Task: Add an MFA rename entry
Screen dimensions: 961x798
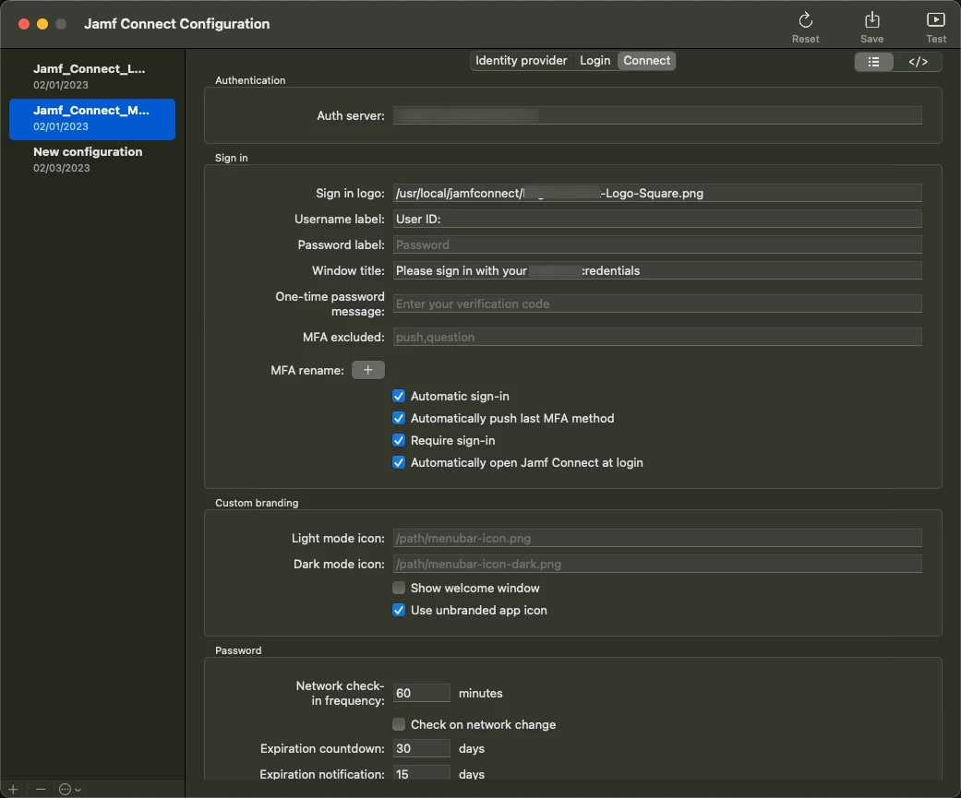Action: pyautogui.click(x=367, y=370)
